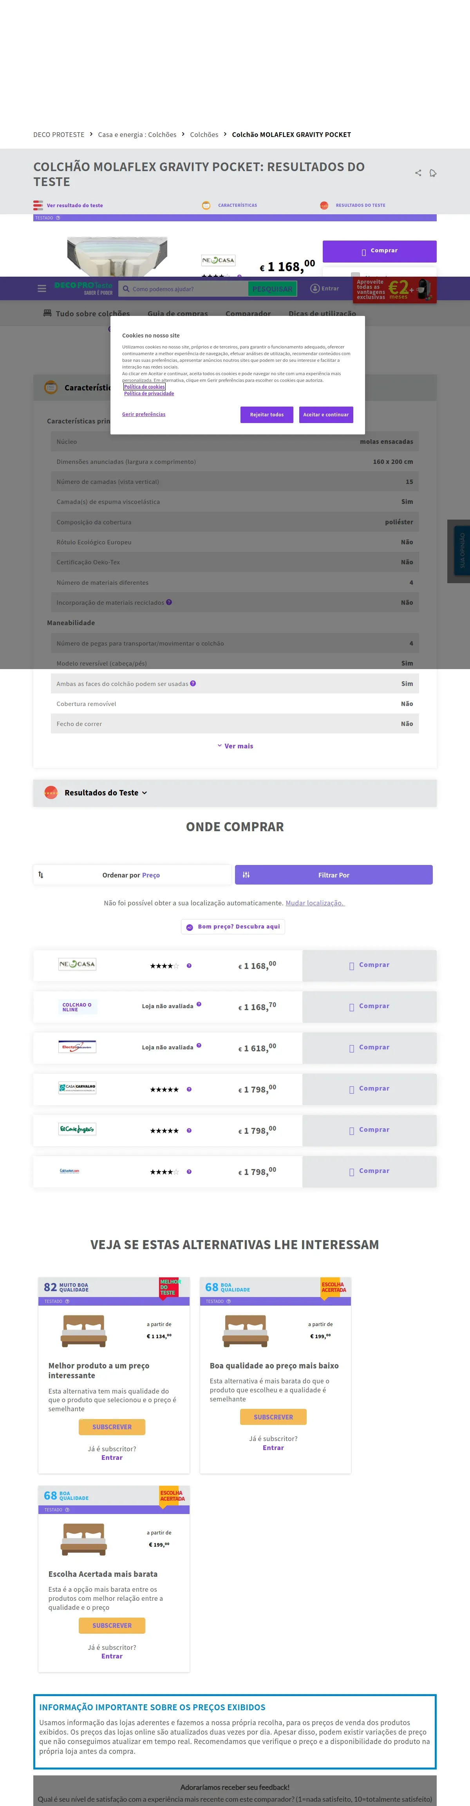Click Aceitar e continuar in cookie dialog
Viewport: 470px width, 1806px height.
pyautogui.click(x=326, y=414)
